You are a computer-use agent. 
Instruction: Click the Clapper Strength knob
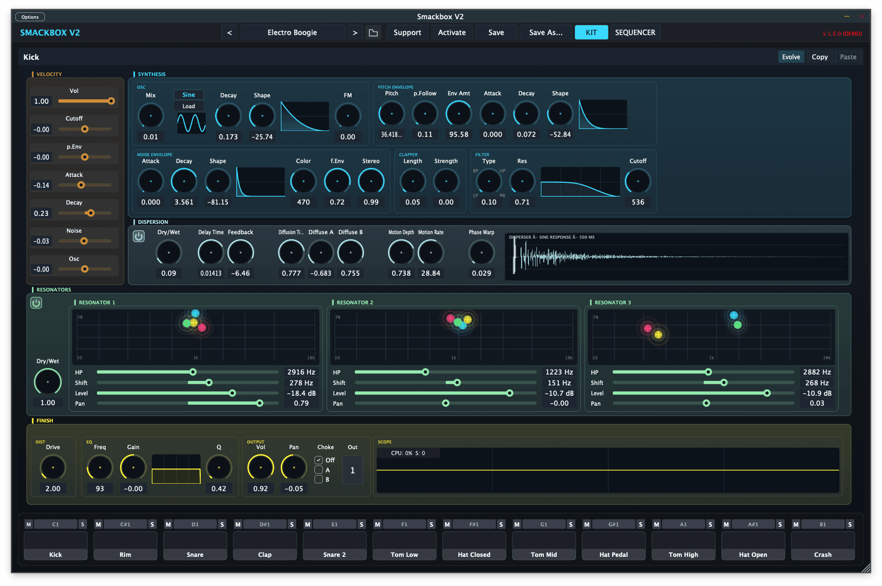(x=446, y=181)
